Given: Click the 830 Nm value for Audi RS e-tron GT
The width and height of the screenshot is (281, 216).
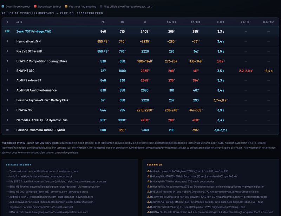Looking at the screenshot, I should pyautogui.click(x=122, y=81).
